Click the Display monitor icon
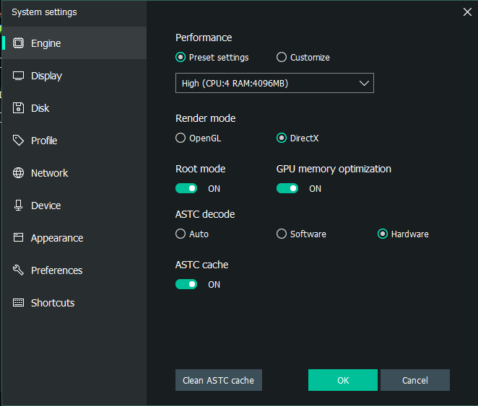The height and width of the screenshot is (406, 478). 18,76
